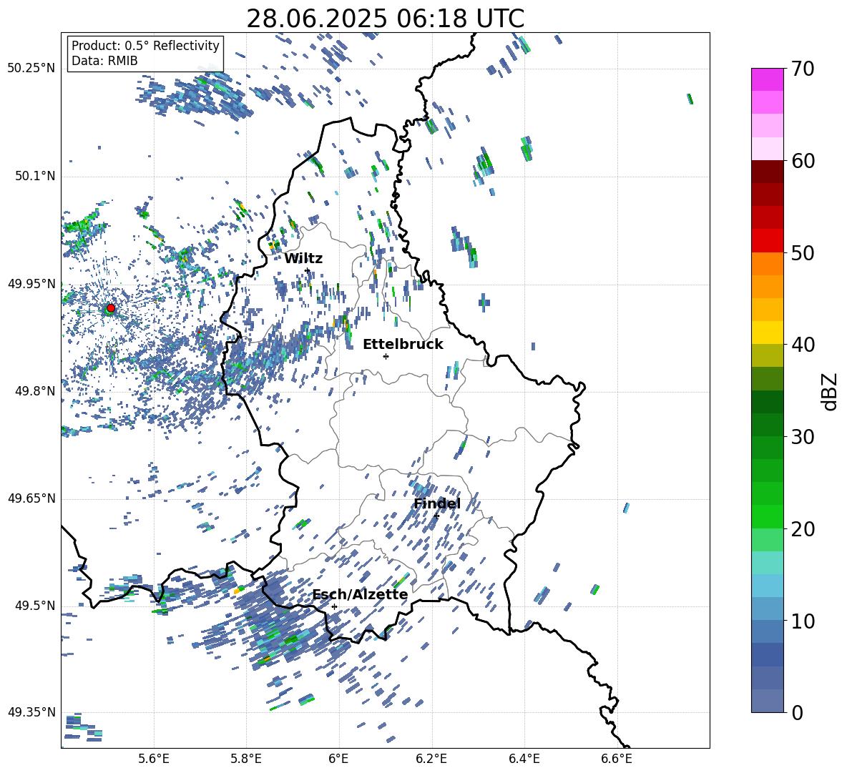
Task: Click the colorbar tick label 40
Action: [802, 345]
